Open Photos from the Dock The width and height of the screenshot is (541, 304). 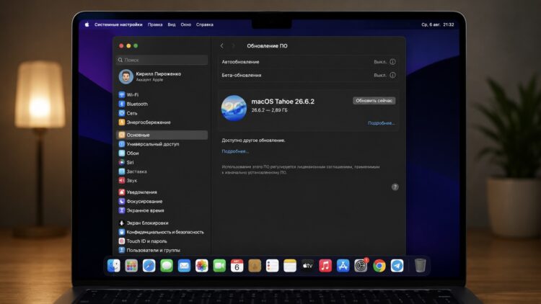(202, 266)
